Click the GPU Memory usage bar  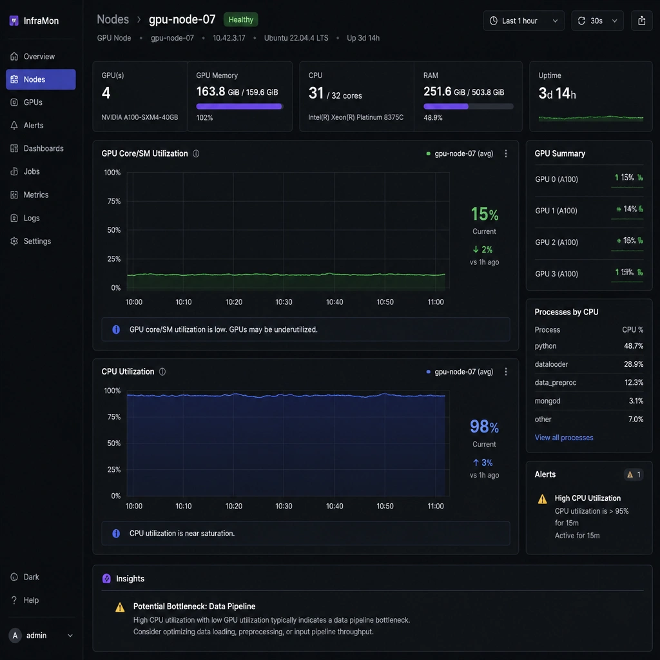[240, 106]
